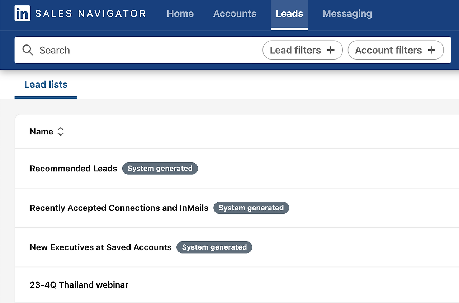Screen dimensions: 459x303
Task: Select the Leads navigation tab
Action: (x=289, y=14)
